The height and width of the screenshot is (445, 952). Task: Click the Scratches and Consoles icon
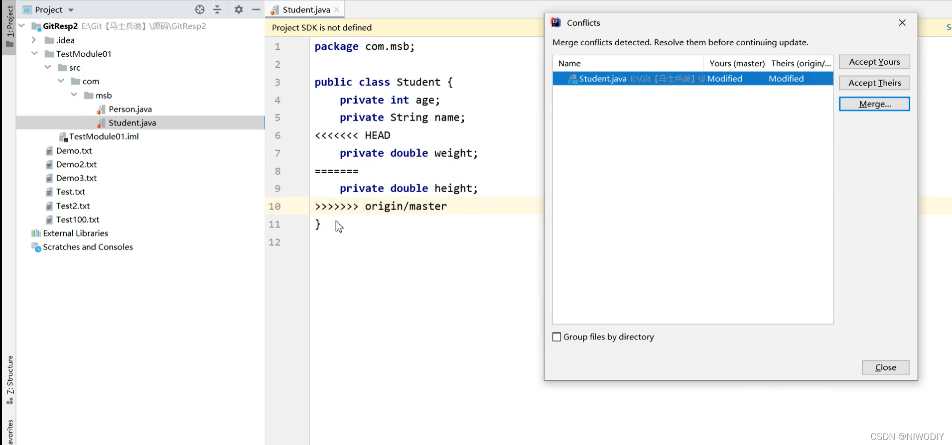(36, 247)
